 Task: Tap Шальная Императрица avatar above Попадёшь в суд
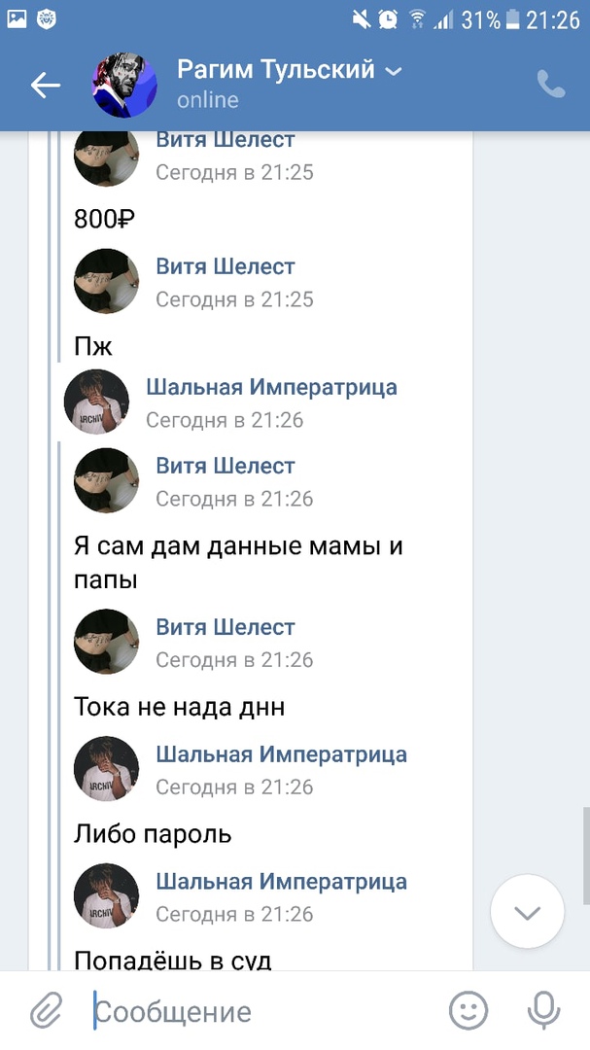(x=107, y=895)
